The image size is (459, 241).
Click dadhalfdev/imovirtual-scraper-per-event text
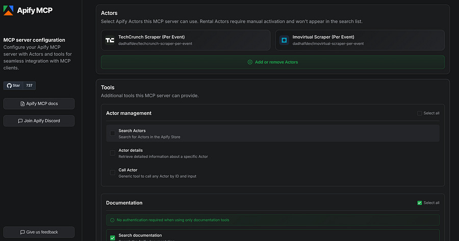pos(328,44)
